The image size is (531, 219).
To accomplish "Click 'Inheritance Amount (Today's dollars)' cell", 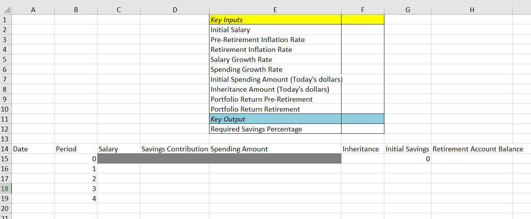I will (275, 89).
